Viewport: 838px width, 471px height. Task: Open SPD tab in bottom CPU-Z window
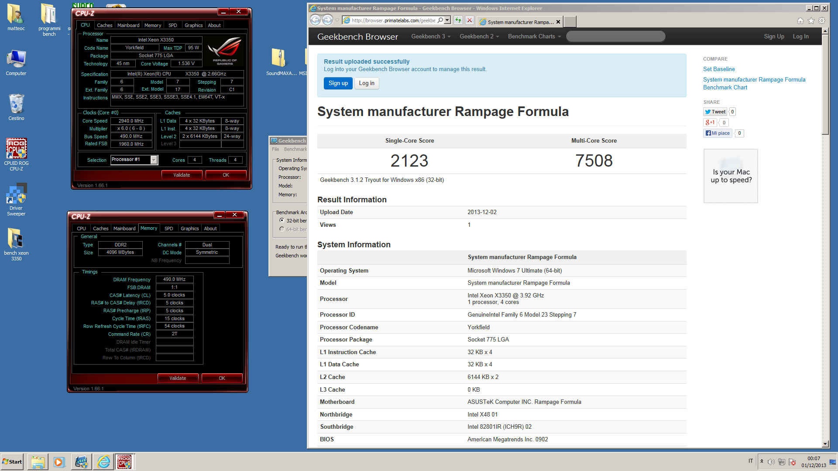coord(169,229)
